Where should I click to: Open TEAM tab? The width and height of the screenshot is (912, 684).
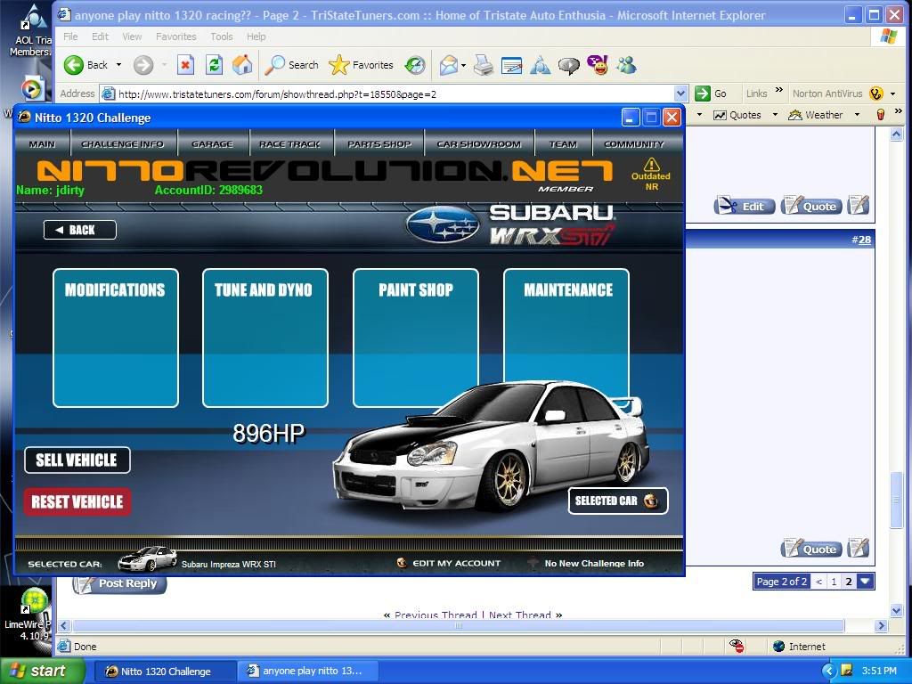(563, 143)
